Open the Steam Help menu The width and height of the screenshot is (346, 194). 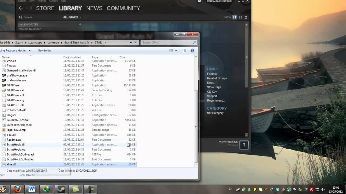pyautogui.click(x=63, y=1)
